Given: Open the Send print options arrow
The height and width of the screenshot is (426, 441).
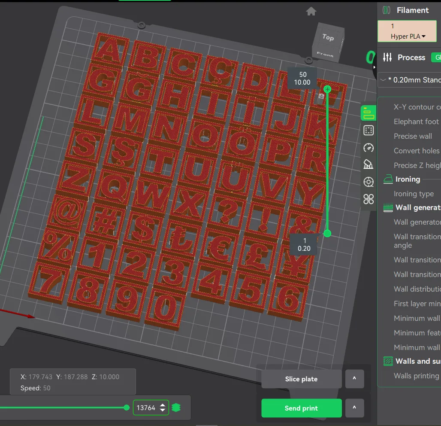Looking at the screenshot, I should click(x=355, y=408).
